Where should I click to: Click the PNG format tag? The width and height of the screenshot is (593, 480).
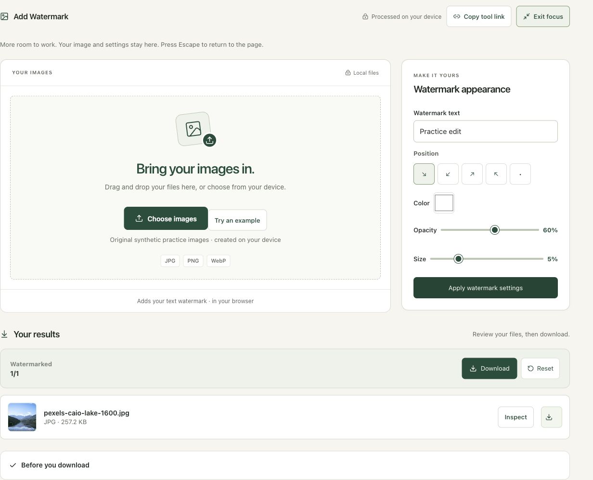193,261
